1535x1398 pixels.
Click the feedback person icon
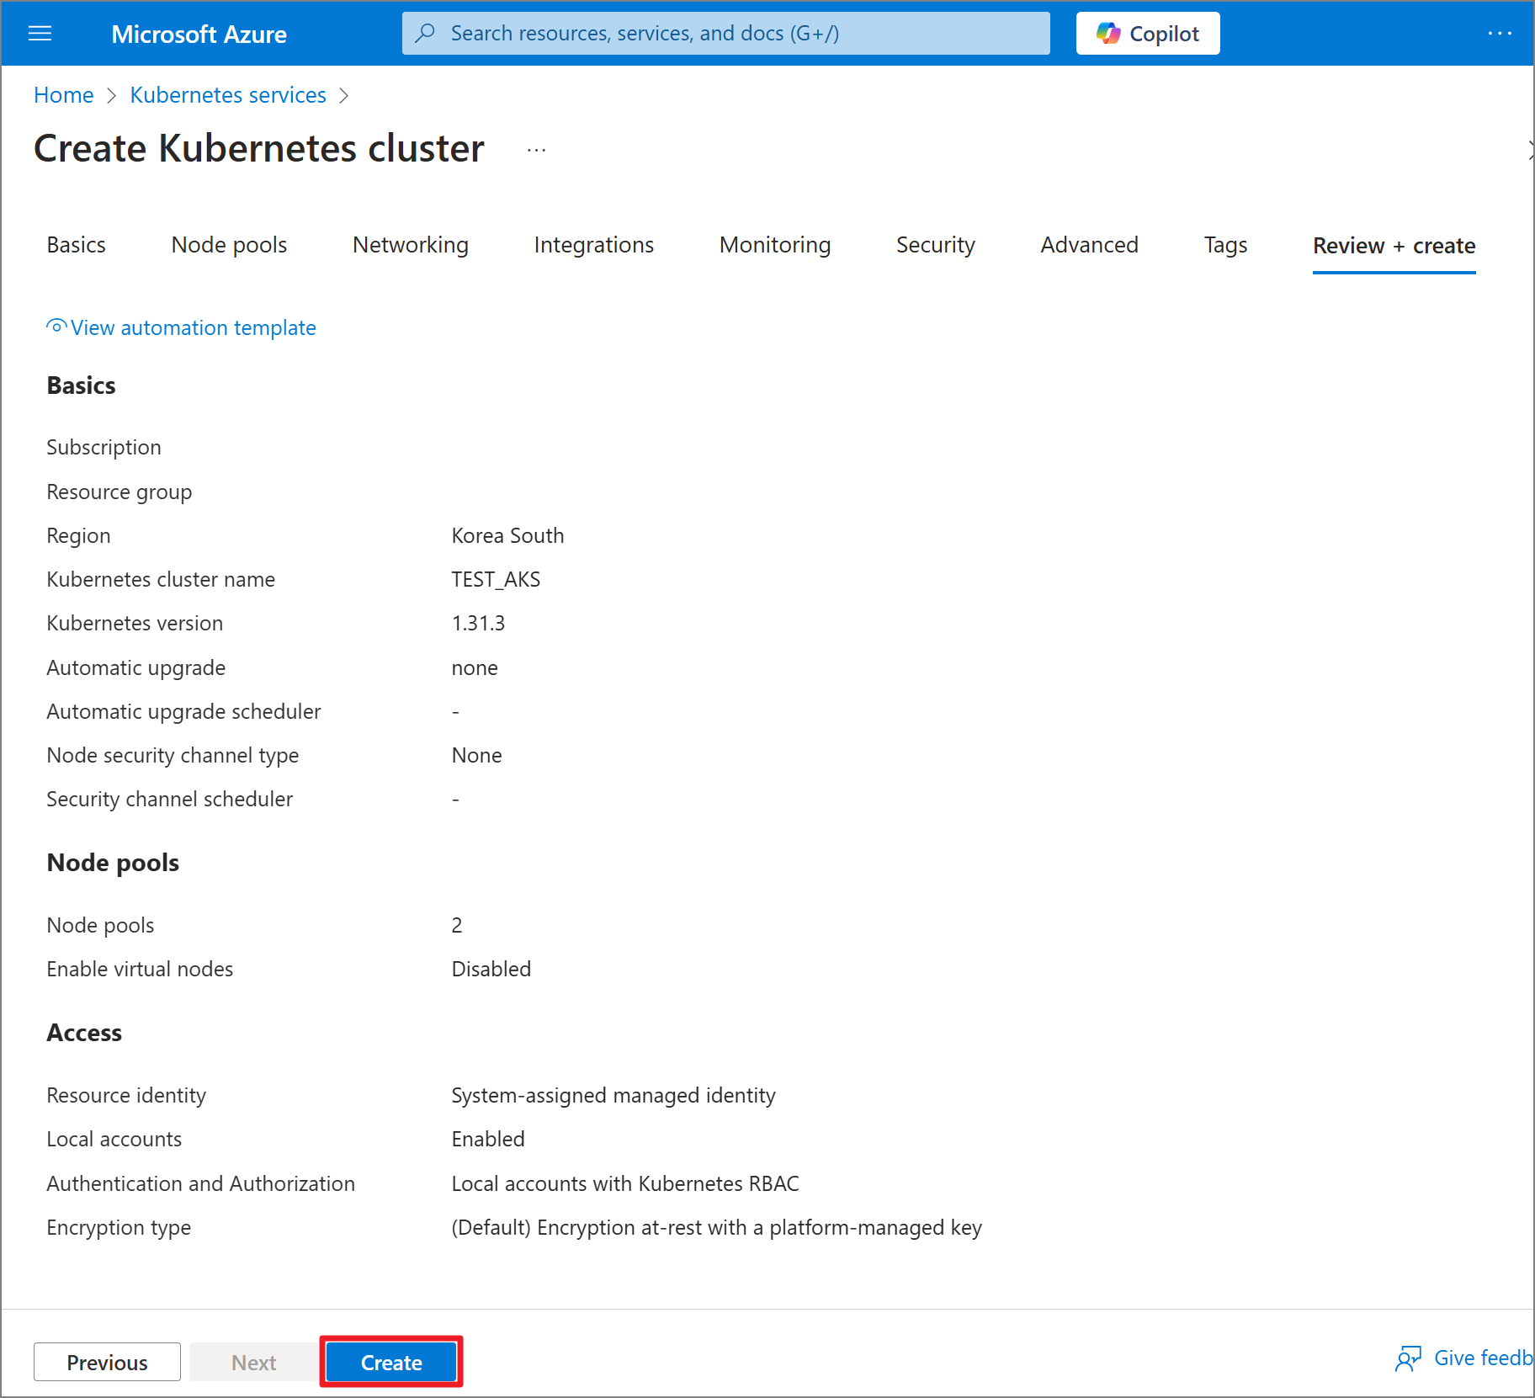tap(1408, 1358)
